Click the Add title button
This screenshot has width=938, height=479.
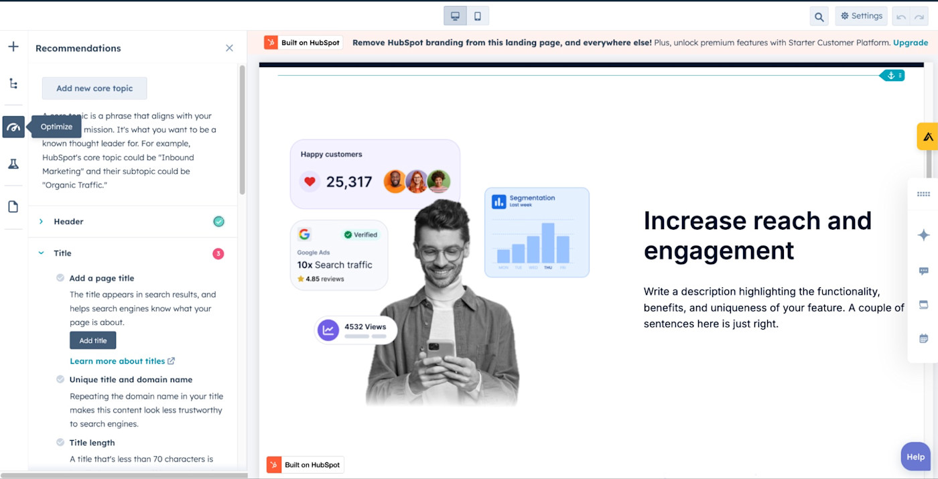click(93, 340)
